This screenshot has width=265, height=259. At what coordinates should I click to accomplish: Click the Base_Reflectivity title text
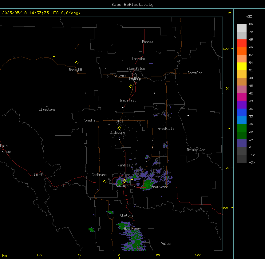coord(132,5)
